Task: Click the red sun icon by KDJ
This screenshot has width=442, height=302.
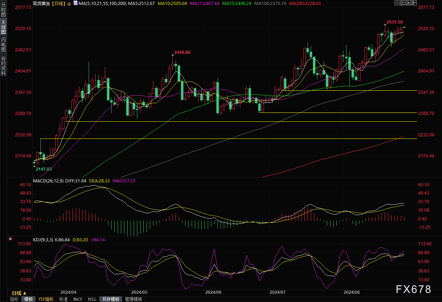Action: [x=10, y=239]
